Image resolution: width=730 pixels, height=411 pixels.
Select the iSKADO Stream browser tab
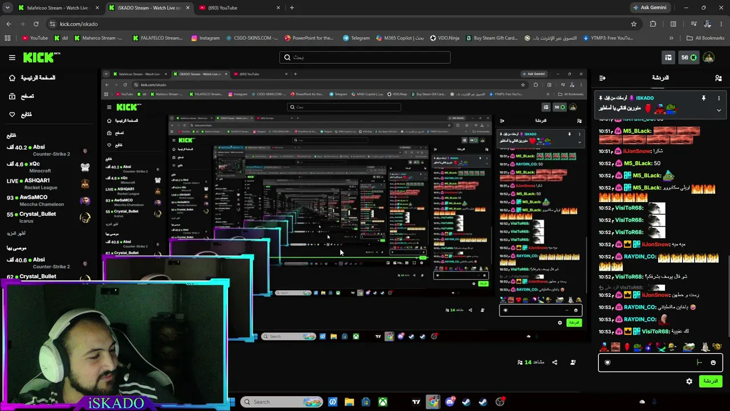coord(149,8)
